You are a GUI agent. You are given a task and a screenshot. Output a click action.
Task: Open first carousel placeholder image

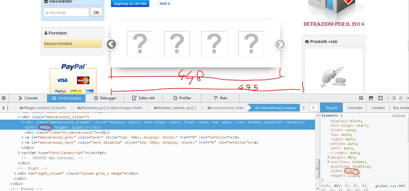[x=140, y=44]
